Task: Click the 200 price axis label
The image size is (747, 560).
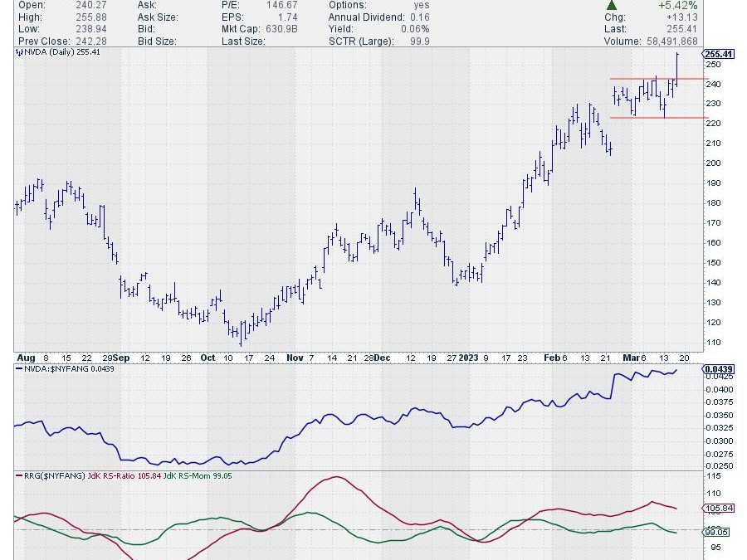Action: coord(713,163)
